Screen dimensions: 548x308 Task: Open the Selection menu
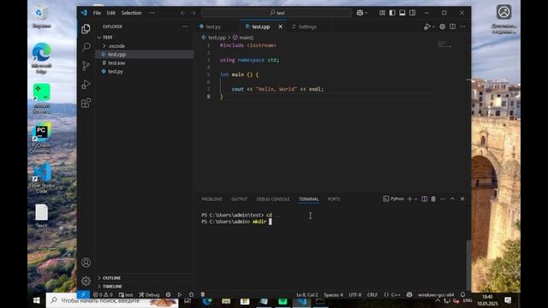click(x=131, y=13)
